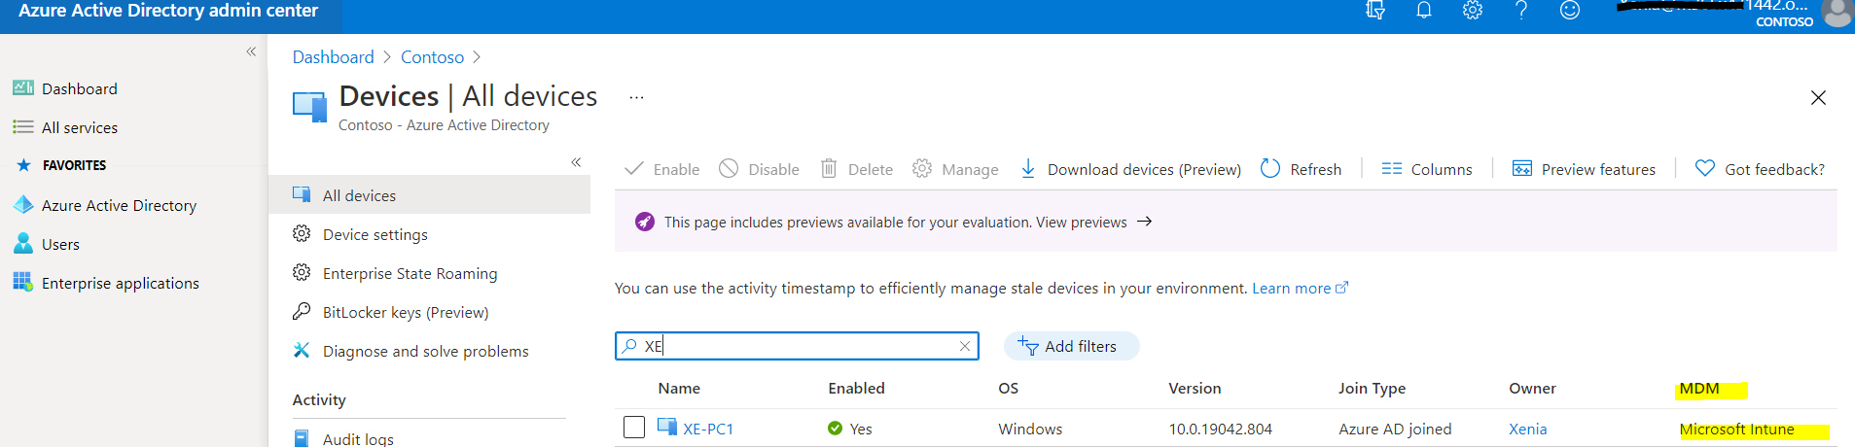Open the Columns chooser
Viewport: 1855px width, 447px height.
1427,169
